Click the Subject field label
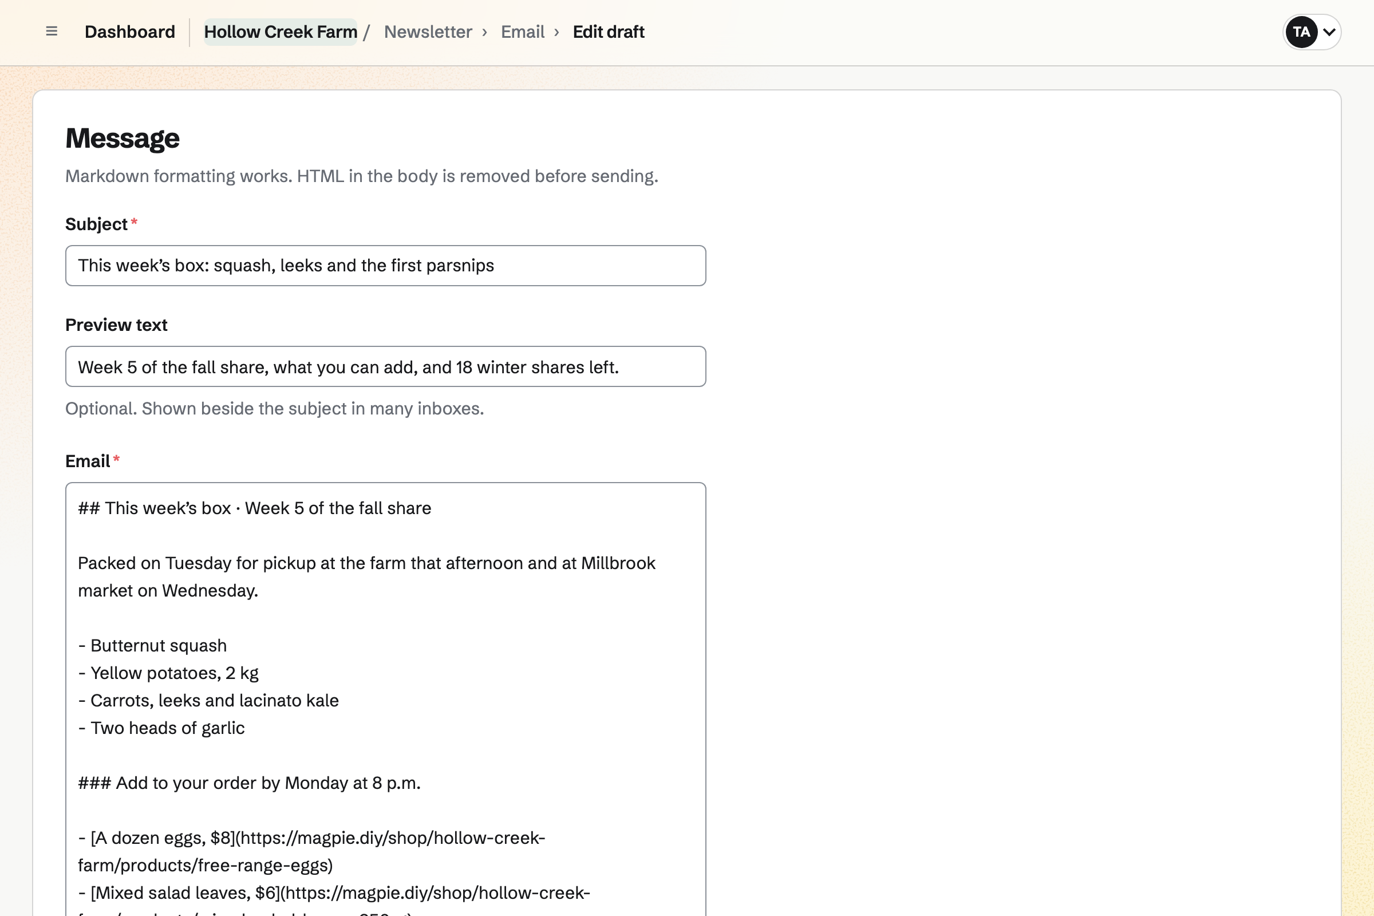Viewport: 1374px width, 916px height. 96,224
